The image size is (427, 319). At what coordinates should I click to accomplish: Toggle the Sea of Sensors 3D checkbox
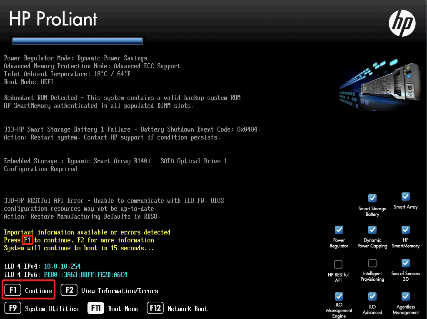pyautogui.click(x=405, y=263)
